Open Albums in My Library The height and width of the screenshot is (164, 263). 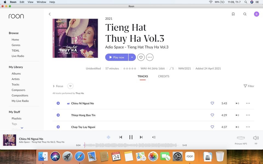pyautogui.click(x=16, y=74)
